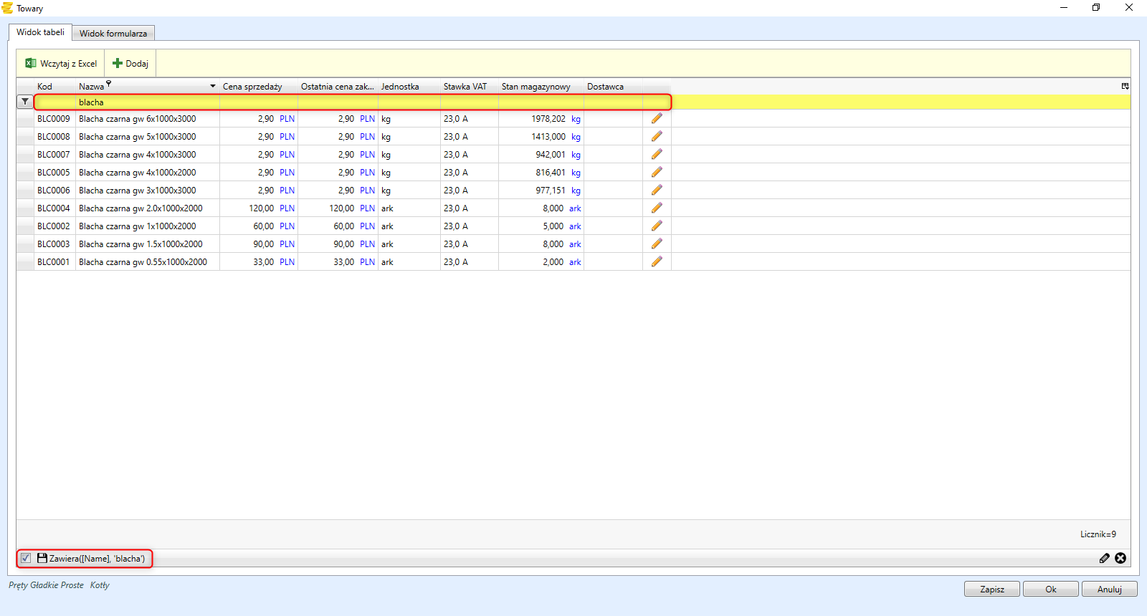This screenshot has width=1147, height=616.
Task: Click the Anuluj button
Action: click(1109, 589)
